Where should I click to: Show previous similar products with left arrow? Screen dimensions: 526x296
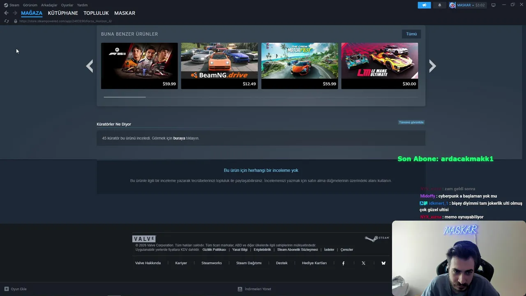[x=90, y=66]
